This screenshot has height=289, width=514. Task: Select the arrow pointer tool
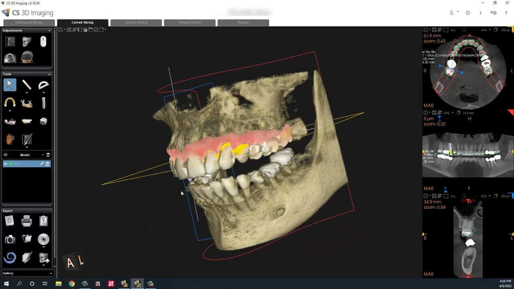(x=10, y=85)
